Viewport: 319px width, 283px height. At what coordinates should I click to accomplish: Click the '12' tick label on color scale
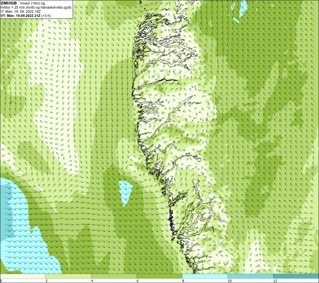coord(275,281)
